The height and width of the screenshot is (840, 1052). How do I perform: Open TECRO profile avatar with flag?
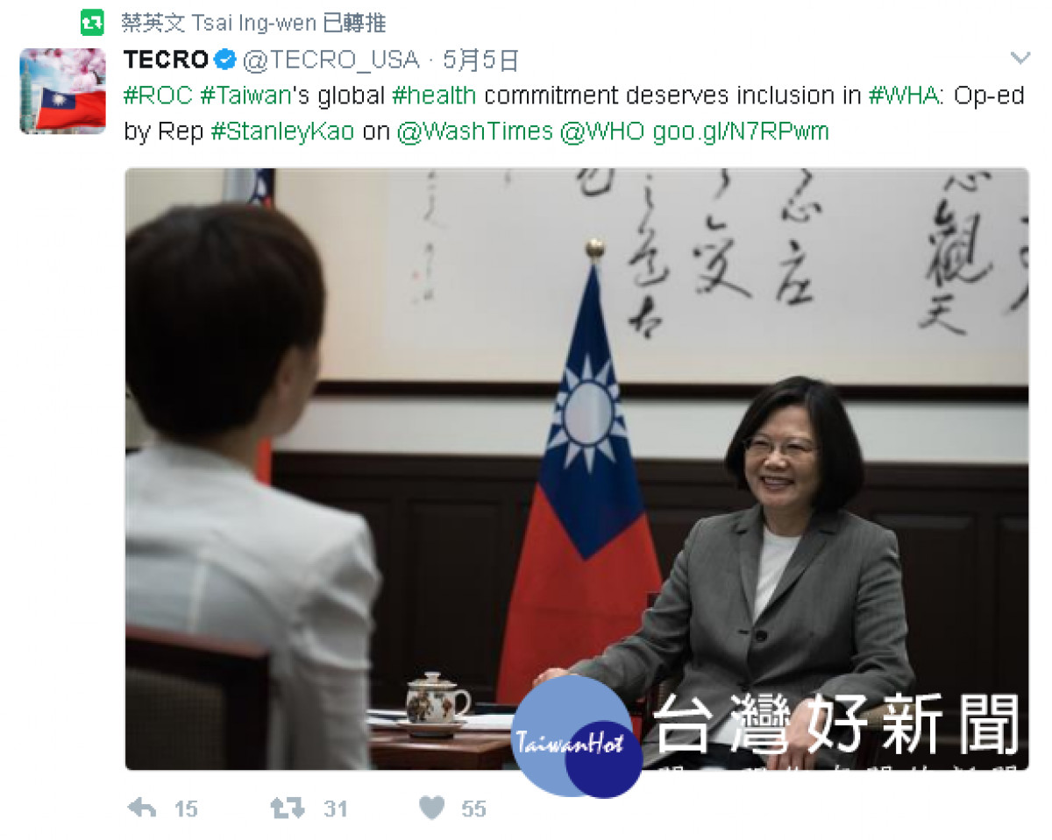[x=63, y=91]
